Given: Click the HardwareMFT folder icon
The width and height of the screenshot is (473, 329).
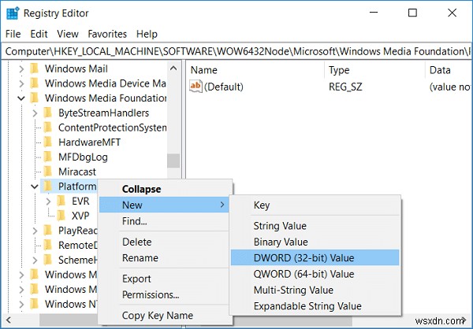Looking at the screenshot, I should pyautogui.click(x=47, y=142).
